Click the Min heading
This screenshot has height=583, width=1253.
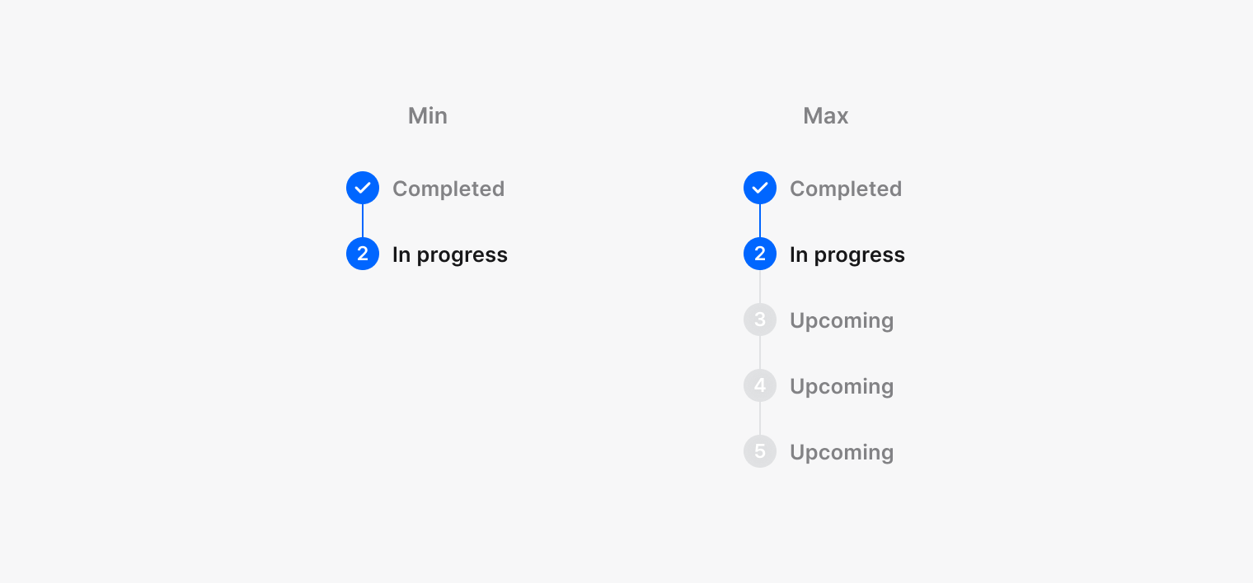(428, 116)
